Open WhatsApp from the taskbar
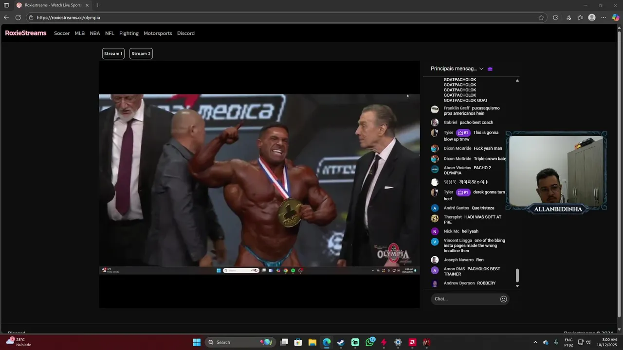 pos(369,342)
